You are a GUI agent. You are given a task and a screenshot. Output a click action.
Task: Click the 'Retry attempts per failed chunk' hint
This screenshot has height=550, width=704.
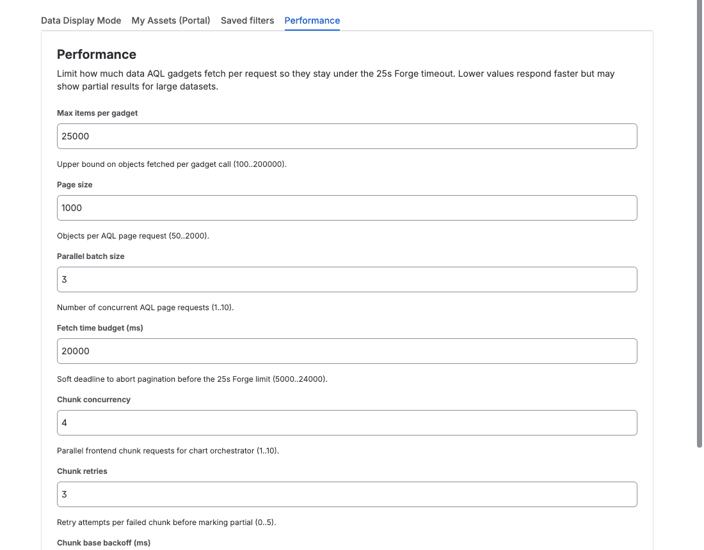pyautogui.click(x=166, y=522)
